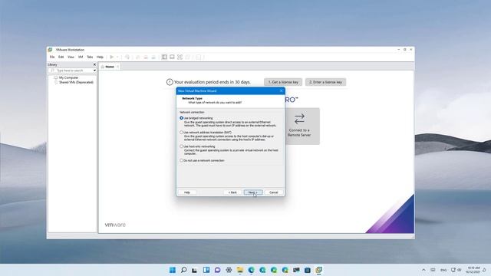Select Use host-only networking option
Viewport: 491px width, 276px height.
tap(181, 146)
